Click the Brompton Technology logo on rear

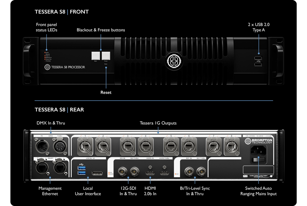[x=258, y=141]
